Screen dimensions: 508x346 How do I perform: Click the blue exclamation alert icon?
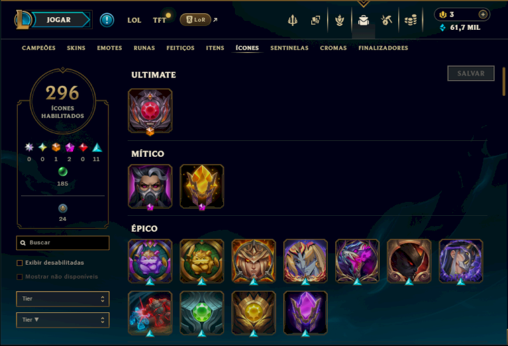(x=107, y=20)
